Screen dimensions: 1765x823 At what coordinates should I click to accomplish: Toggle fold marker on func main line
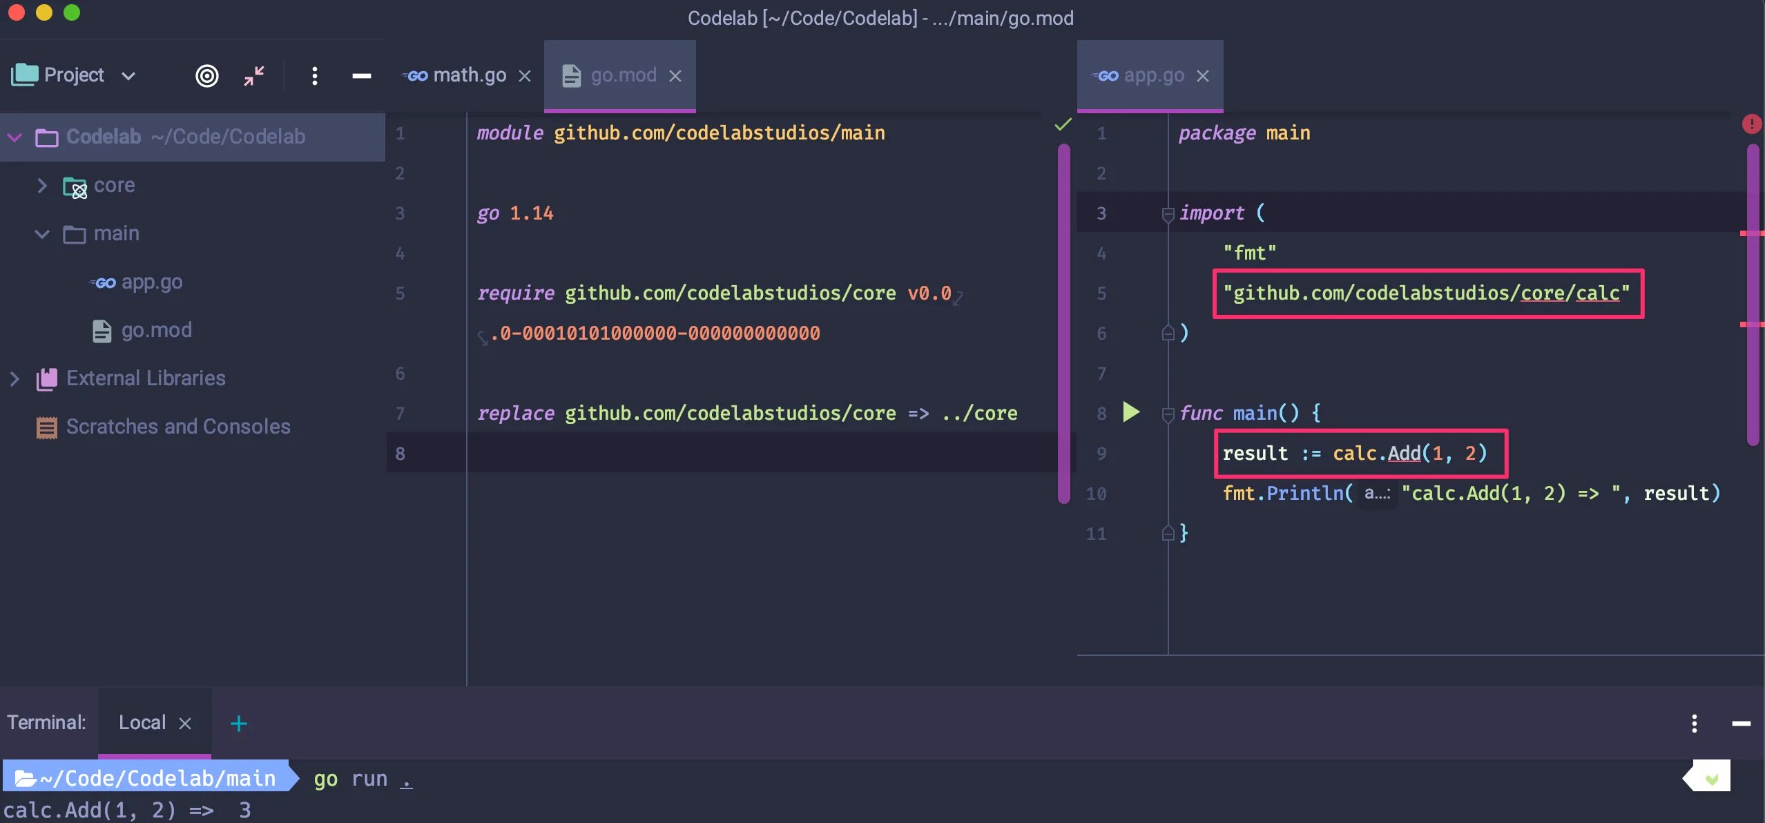(1168, 414)
